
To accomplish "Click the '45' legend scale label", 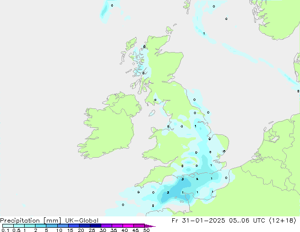I will pos(135,230).
